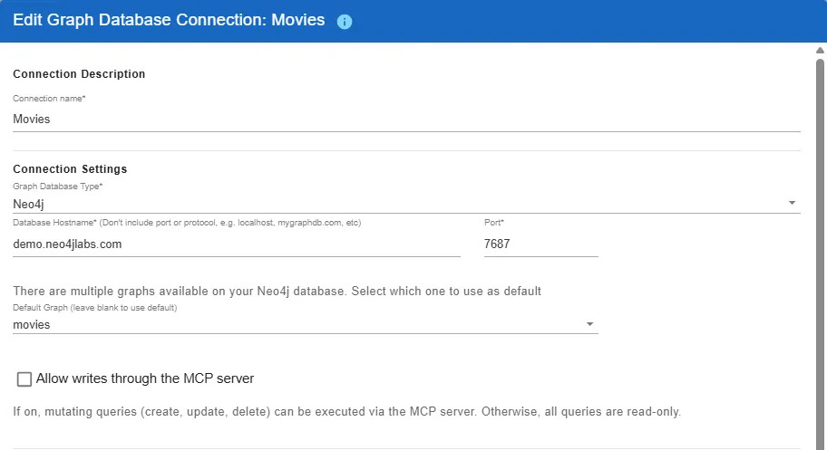
Task: Click the Port label above 7687
Action: 493,223
